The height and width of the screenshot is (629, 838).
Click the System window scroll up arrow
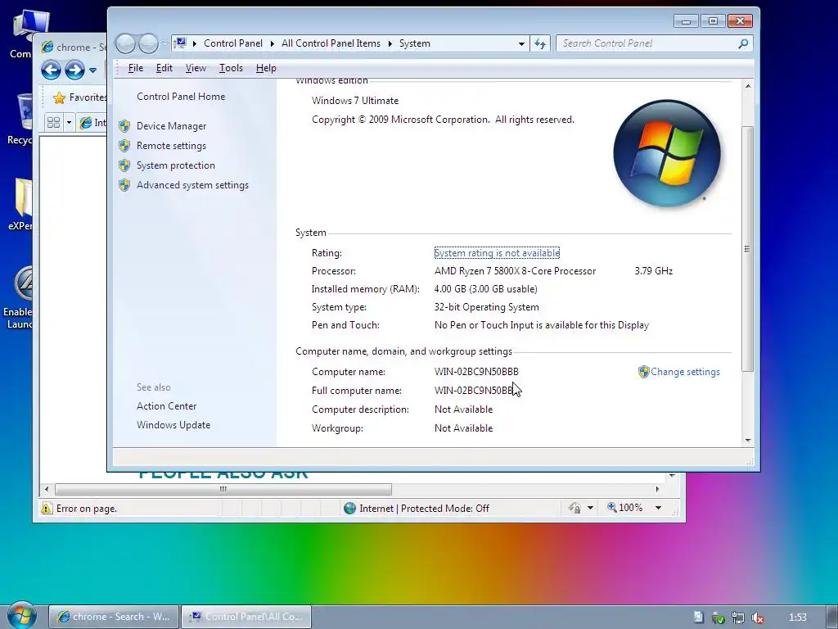748,85
